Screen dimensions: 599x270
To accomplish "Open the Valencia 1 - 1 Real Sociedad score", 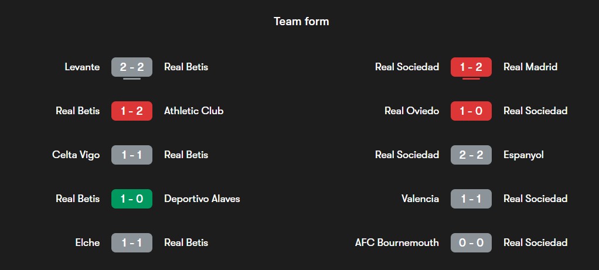I will pos(471,199).
